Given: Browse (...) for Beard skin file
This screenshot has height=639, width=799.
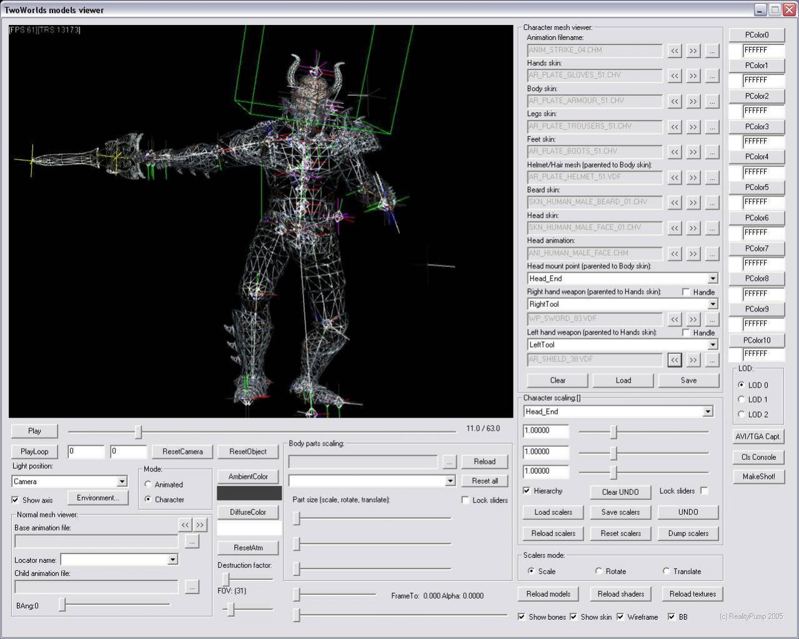Looking at the screenshot, I should pos(712,203).
